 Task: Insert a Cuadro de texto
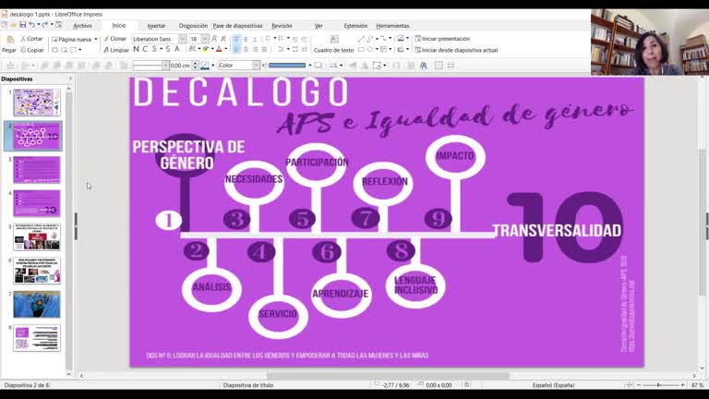(x=333, y=44)
